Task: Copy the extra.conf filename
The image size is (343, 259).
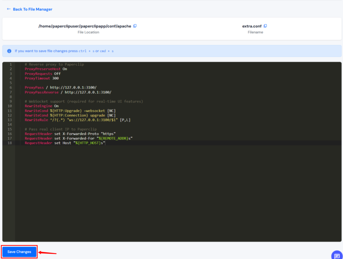Action: tap(265, 26)
